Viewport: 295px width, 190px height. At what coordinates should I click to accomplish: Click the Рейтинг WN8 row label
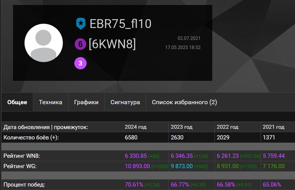tap(21, 156)
